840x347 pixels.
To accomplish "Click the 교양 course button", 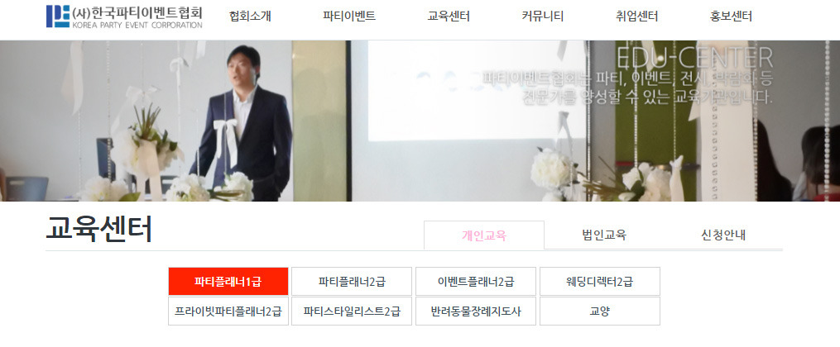I will click(599, 311).
